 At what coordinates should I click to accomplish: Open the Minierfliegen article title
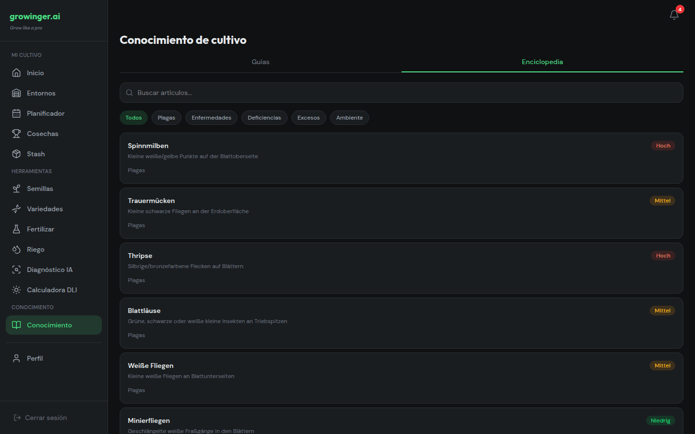[x=149, y=420]
